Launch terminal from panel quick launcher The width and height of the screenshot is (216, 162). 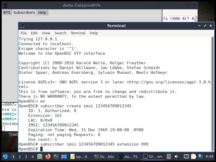pyautogui.click(x=56, y=156)
